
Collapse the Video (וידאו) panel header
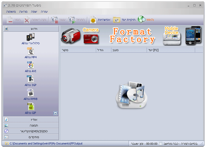pyautogui.click(x=31, y=29)
